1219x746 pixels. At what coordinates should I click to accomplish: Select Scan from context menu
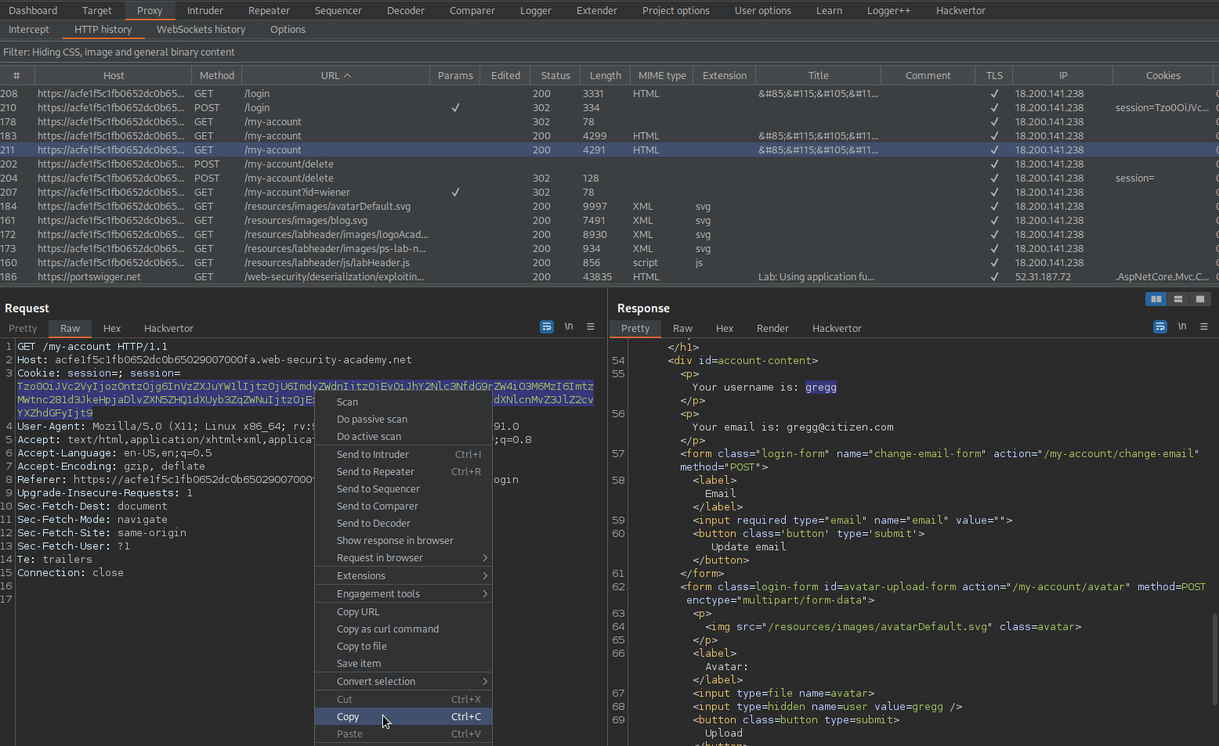click(403, 402)
